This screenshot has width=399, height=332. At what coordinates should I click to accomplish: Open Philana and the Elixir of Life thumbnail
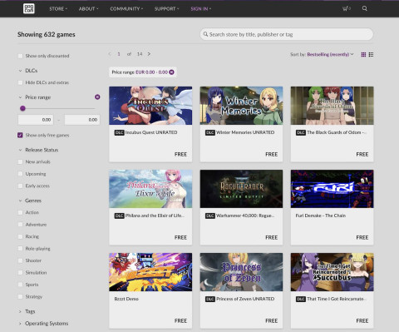click(x=150, y=189)
